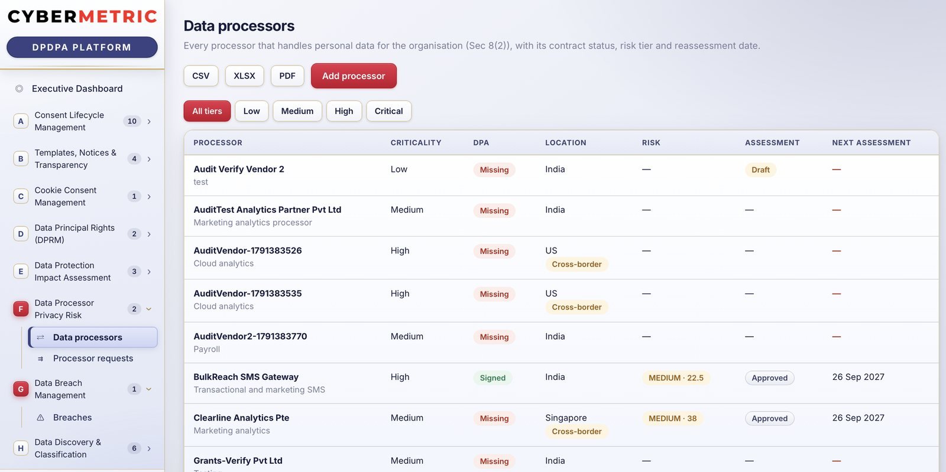This screenshot has width=946, height=472.
Task: Click the red G badge for Data Breach
Action: pyautogui.click(x=21, y=389)
